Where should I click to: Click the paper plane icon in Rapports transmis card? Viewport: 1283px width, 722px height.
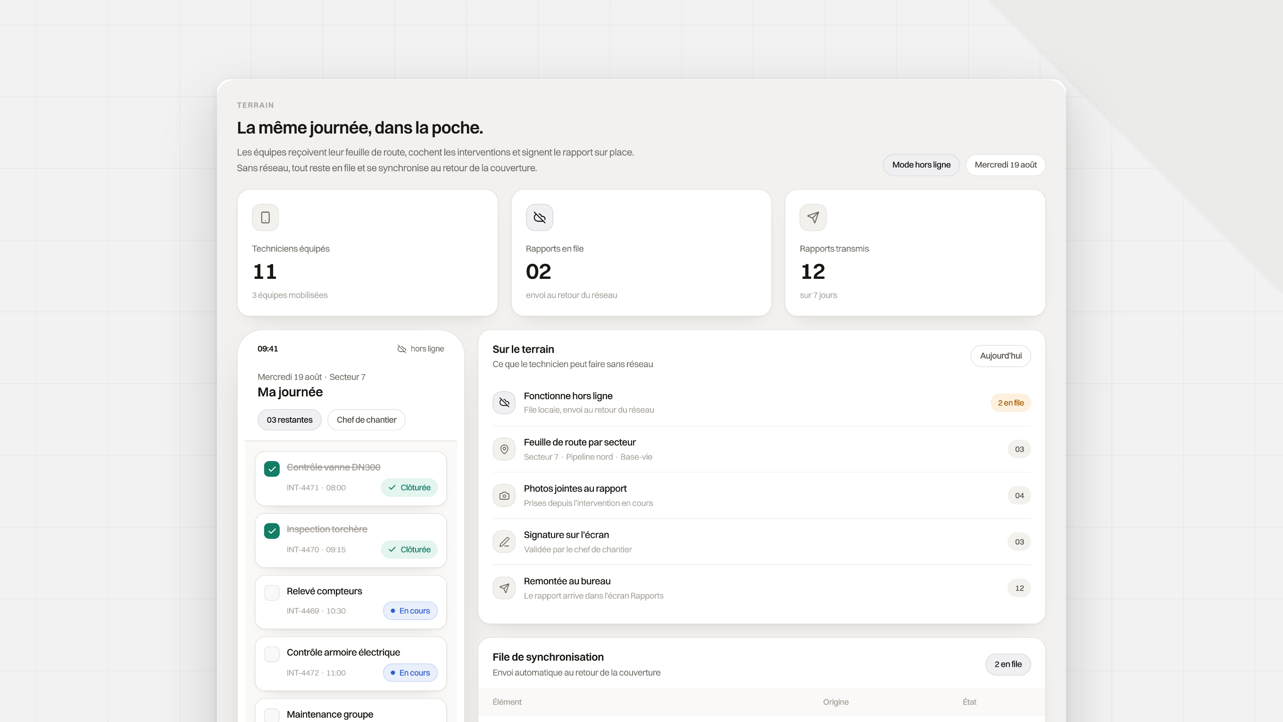click(813, 217)
